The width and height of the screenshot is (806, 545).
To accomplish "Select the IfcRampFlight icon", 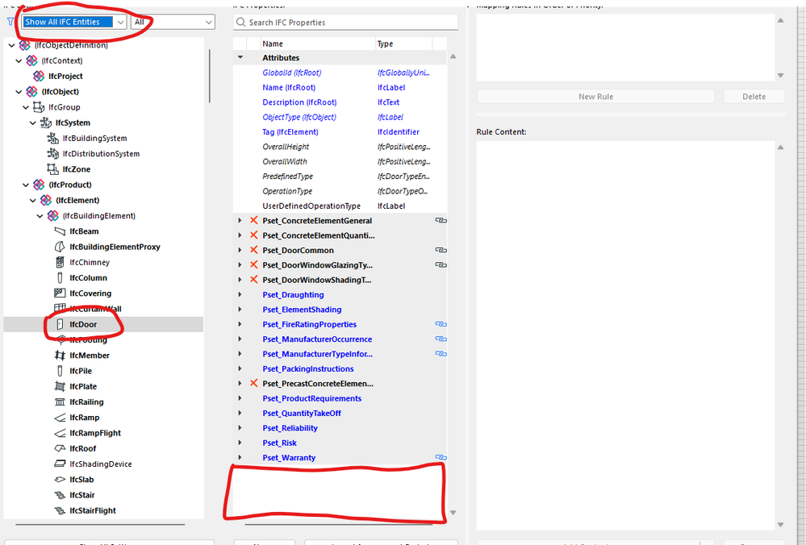I will [x=60, y=433].
